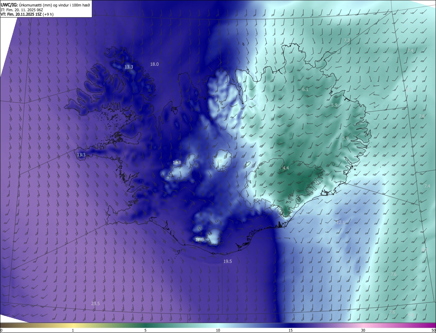Click the color scale tick labeled 10
The width and height of the screenshot is (436, 333).
point(218,330)
